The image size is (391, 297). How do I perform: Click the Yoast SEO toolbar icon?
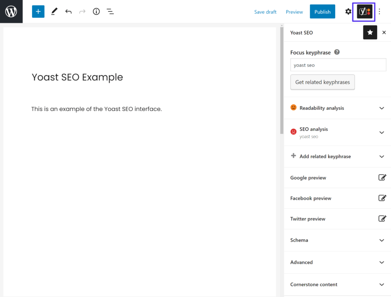click(x=364, y=11)
